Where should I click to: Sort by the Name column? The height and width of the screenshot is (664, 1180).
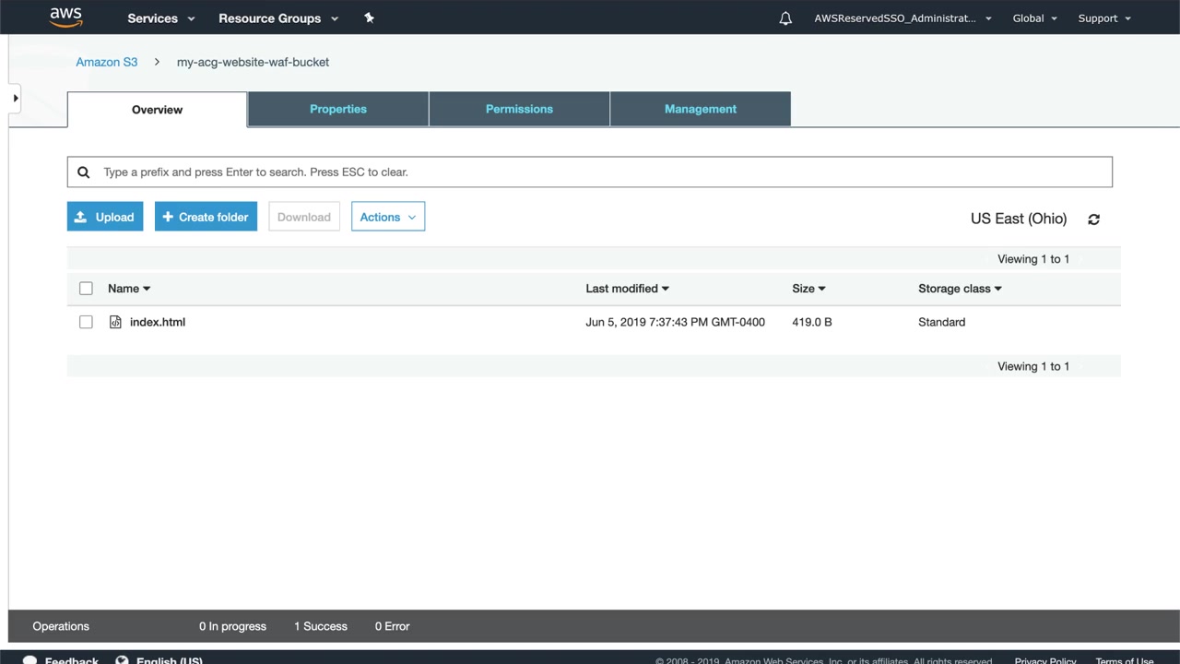(x=129, y=289)
